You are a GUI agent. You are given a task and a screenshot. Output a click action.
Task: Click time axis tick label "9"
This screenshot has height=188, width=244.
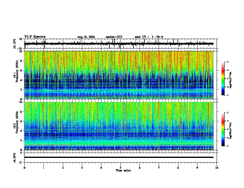tap(197, 168)
